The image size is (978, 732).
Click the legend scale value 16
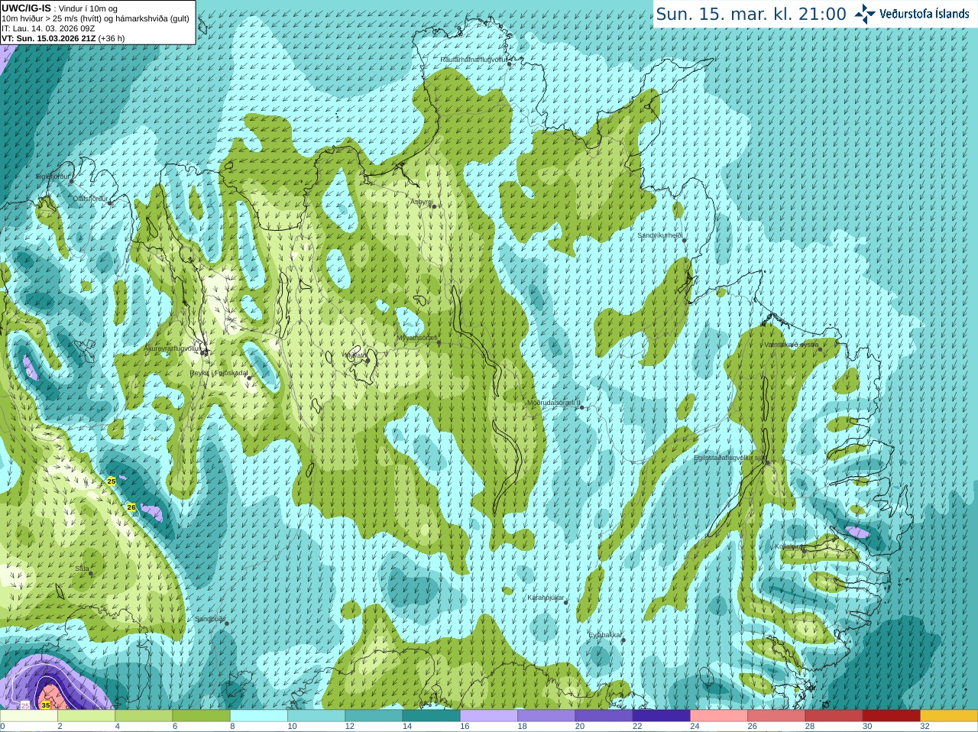point(465,727)
